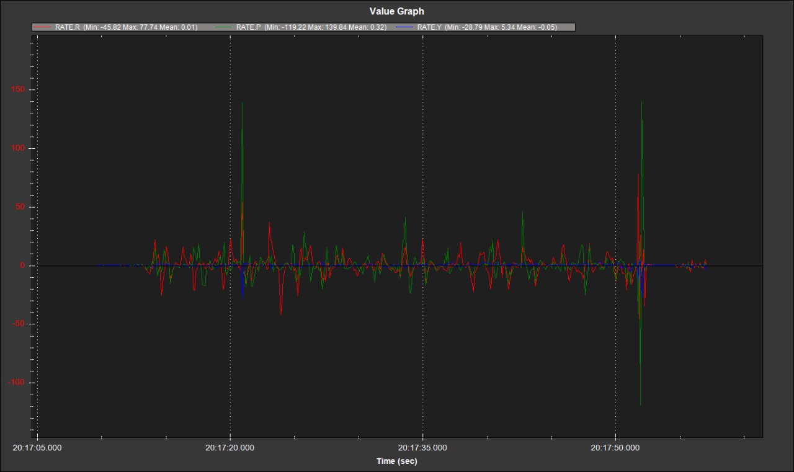Click the 100 value on the Y axis
Viewport: 794px width, 472px height.
[x=17, y=148]
